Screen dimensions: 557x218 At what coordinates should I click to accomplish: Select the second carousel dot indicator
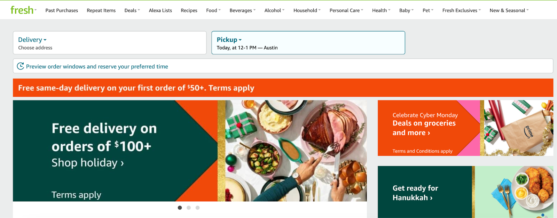189,208
